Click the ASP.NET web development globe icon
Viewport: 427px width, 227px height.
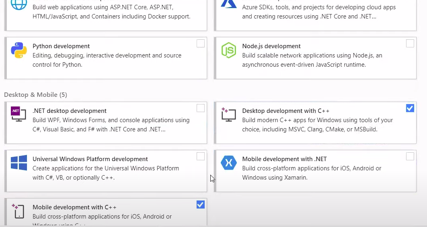tap(19, 4)
